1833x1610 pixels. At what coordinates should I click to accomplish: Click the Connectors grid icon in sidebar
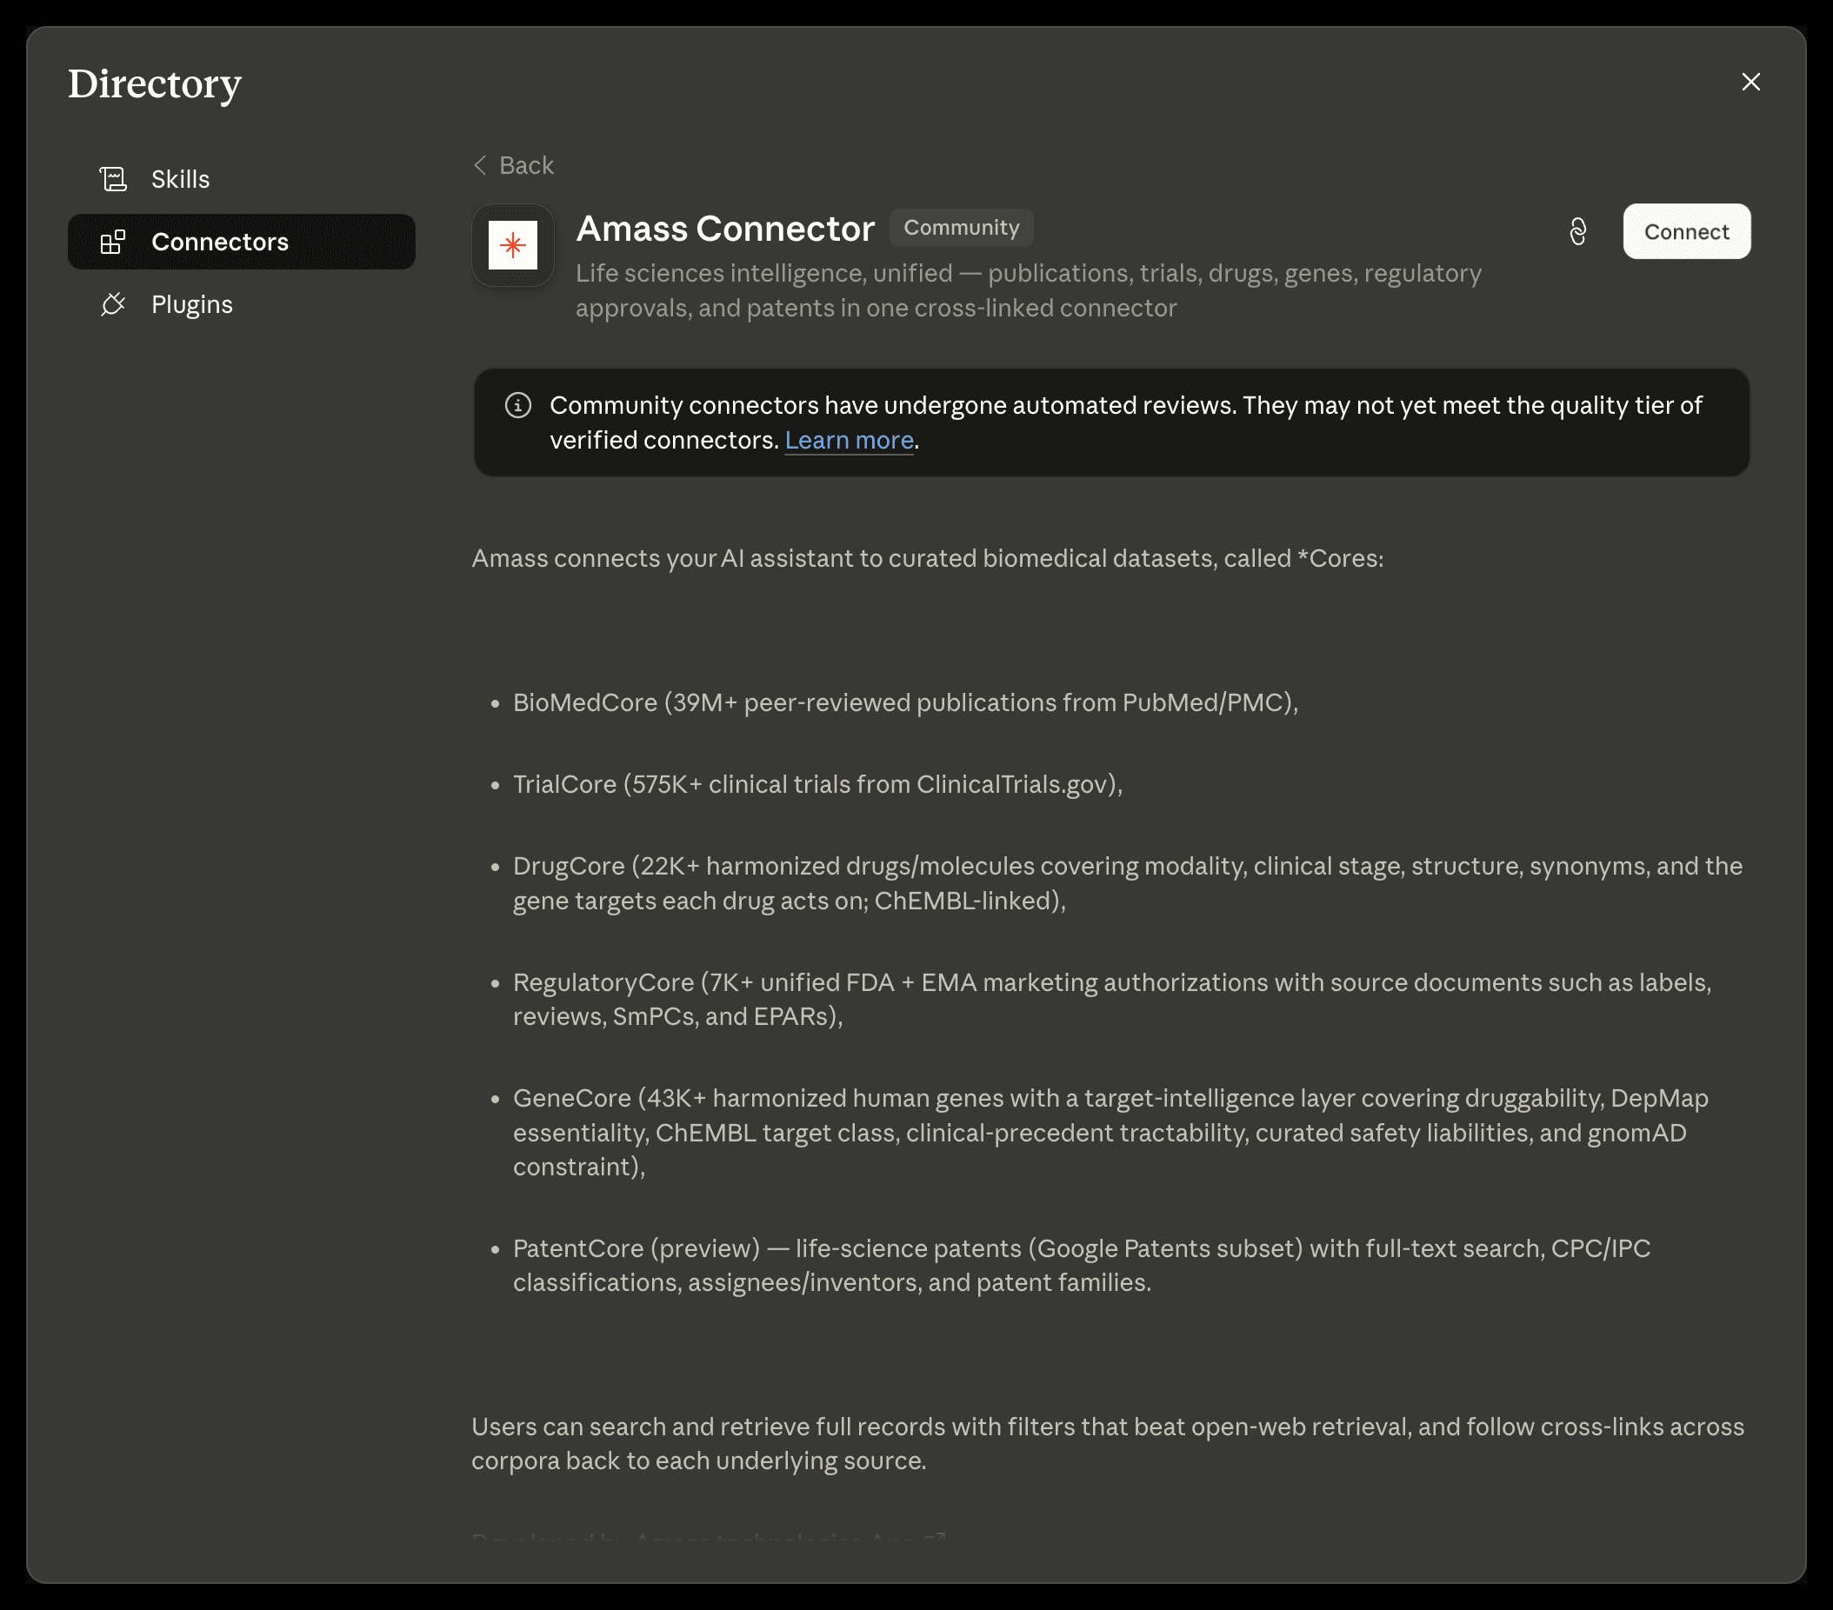click(113, 242)
